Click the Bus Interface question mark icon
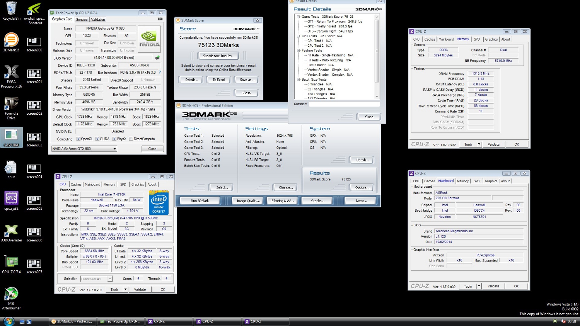Viewport: 580px width, 326px height. (x=160, y=73)
